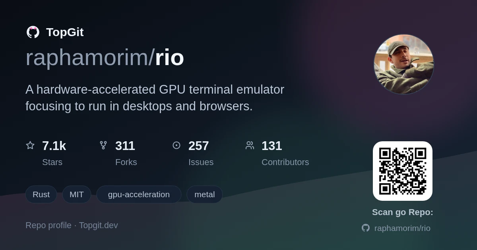The width and height of the screenshot is (477, 250).
Task: Click the fork icon beside 311
Action: tap(103, 145)
